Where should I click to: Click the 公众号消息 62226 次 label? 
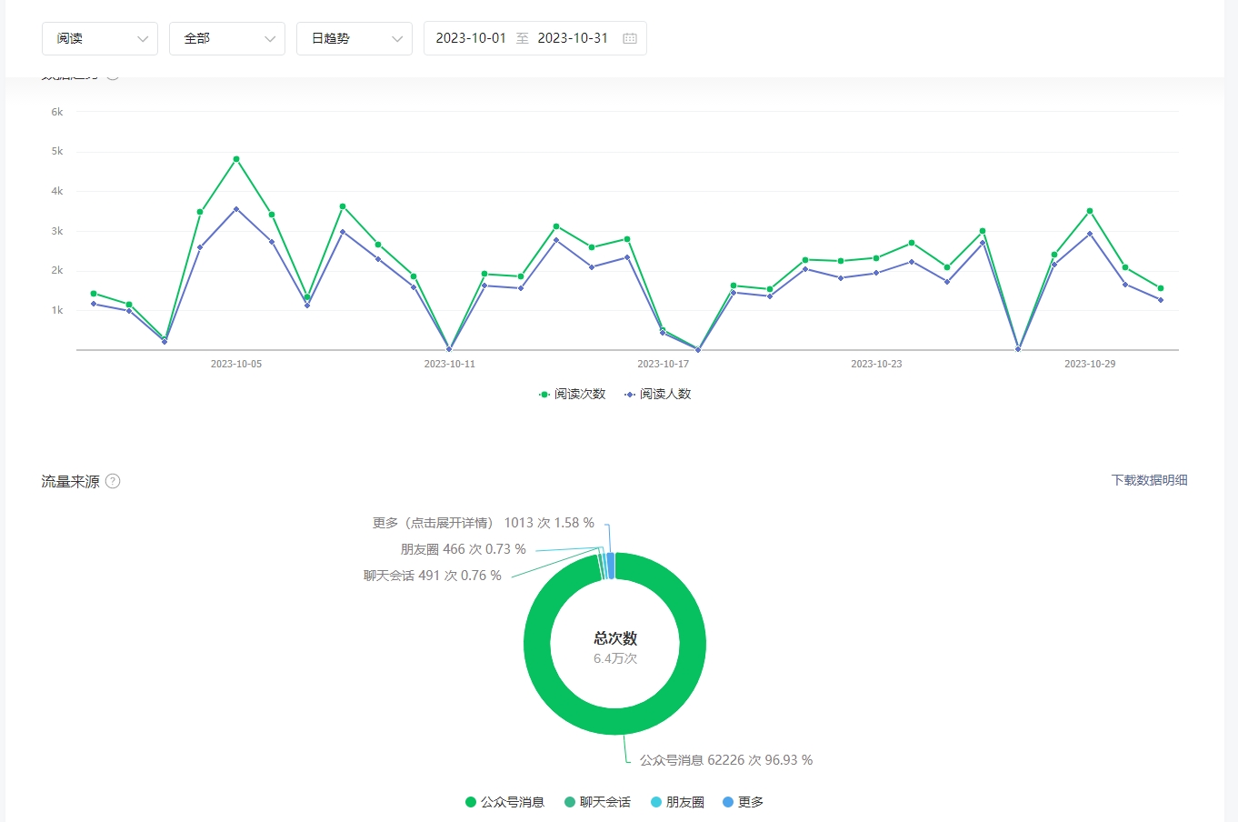725,760
